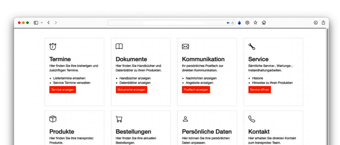Toggle the browser sidebar icon
This screenshot has height=145, width=340.
click(x=36, y=22)
